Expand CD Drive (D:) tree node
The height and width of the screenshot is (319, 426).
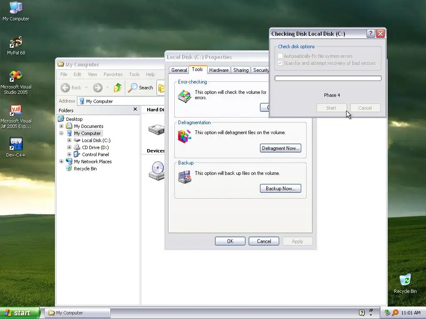pyautogui.click(x=69, y=147)
